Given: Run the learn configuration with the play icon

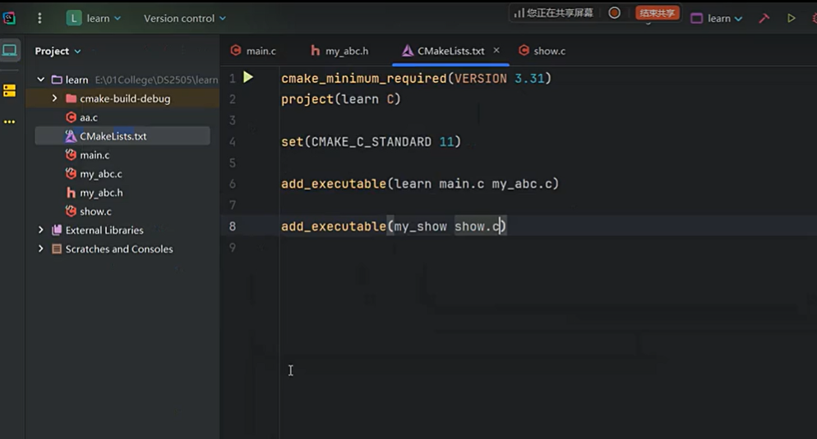Looking at the screenshot, I should [x=791, y=18].
